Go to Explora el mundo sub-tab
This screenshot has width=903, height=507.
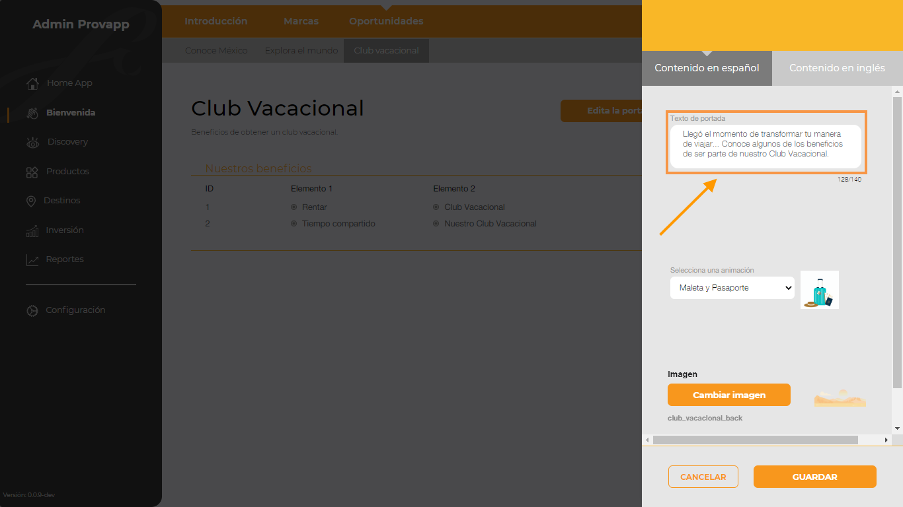click(301, 51)
